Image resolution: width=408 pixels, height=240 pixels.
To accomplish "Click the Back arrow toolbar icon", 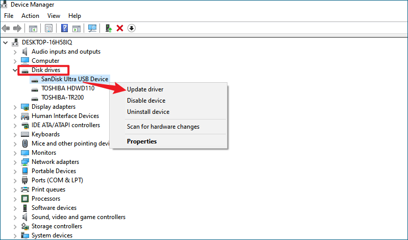I will (6, 28).
